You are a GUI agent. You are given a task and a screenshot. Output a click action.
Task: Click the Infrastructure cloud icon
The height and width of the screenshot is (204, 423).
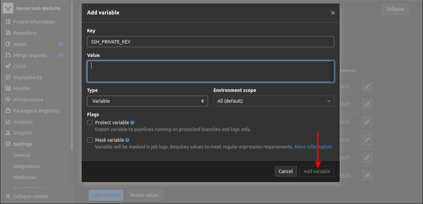point(8,99)
